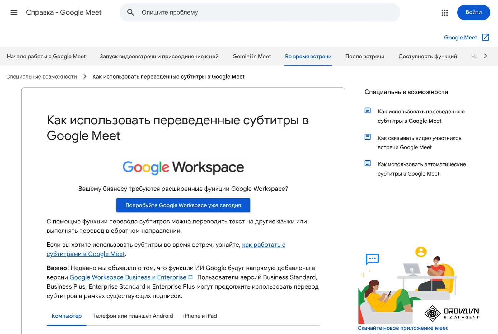
Task: Open 'Запуск видеовстречи и присоединение к ней' tab
Action: click(159, 57)
